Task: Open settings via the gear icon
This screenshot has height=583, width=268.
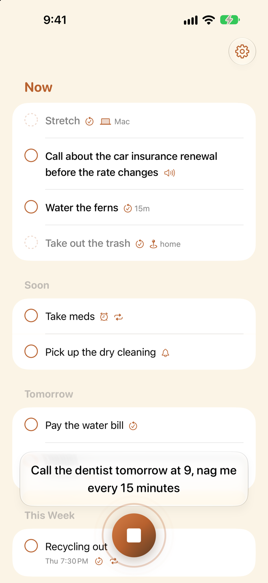Action: [x=242, y=52]
